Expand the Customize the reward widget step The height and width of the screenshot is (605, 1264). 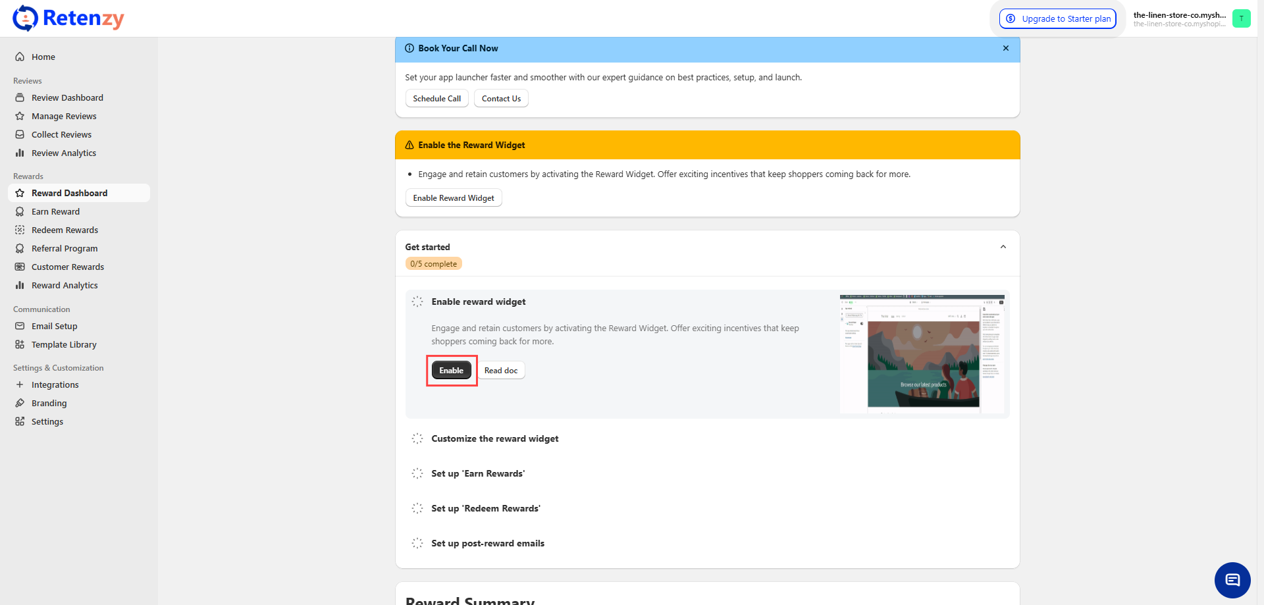494,438
